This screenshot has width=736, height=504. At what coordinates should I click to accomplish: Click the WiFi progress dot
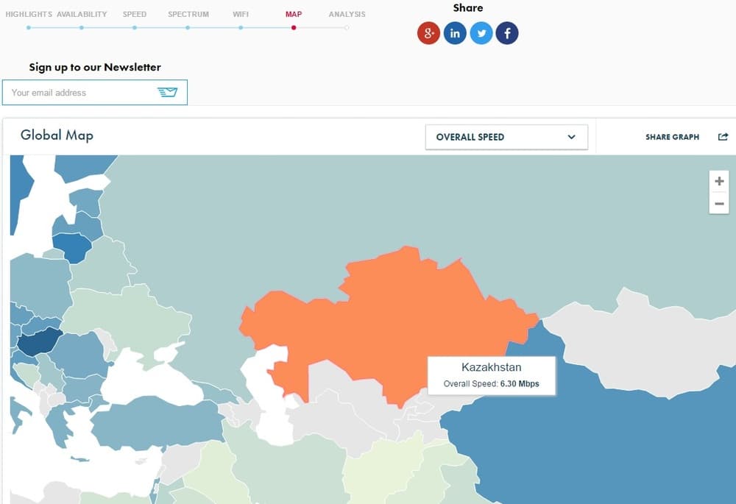(x=241, y=28)
